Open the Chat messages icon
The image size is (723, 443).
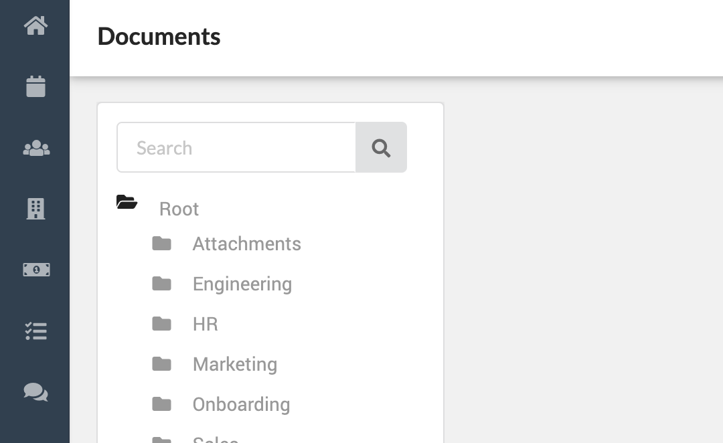(35, 391)
